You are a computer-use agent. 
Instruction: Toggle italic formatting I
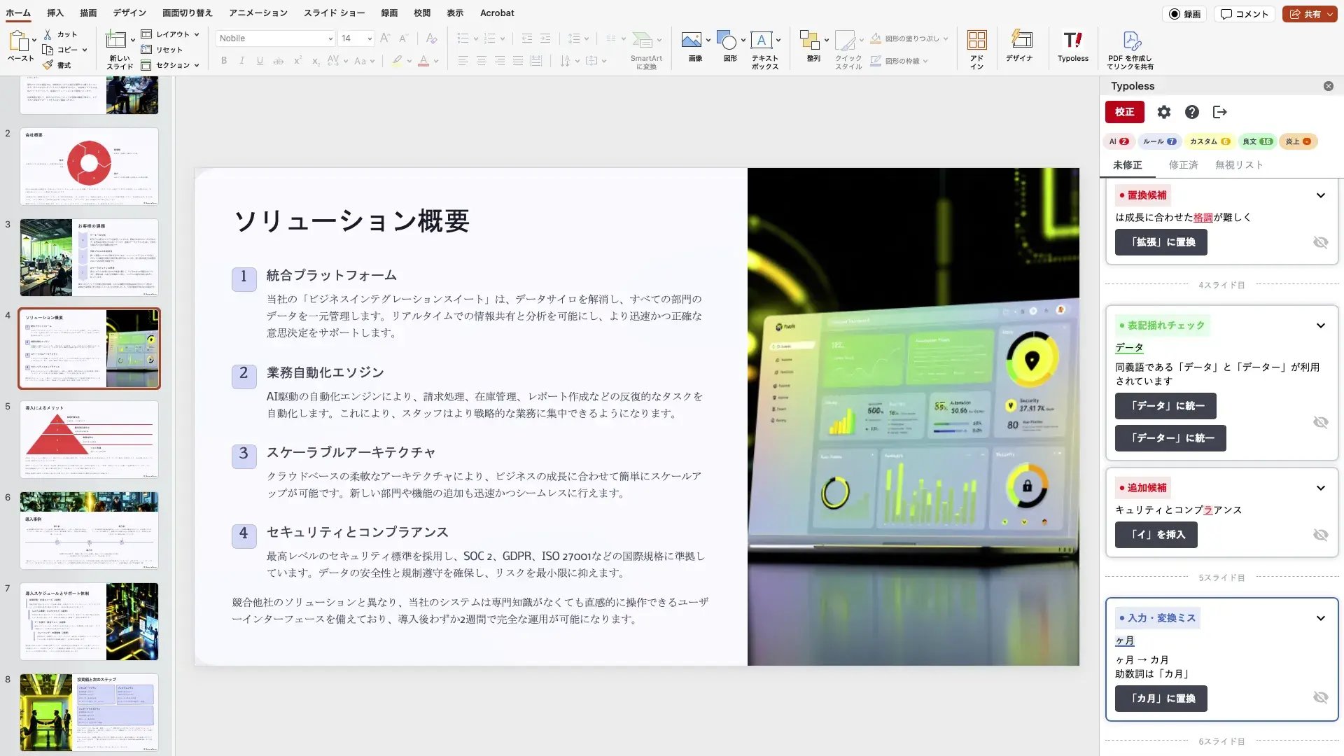coord(241,61)
